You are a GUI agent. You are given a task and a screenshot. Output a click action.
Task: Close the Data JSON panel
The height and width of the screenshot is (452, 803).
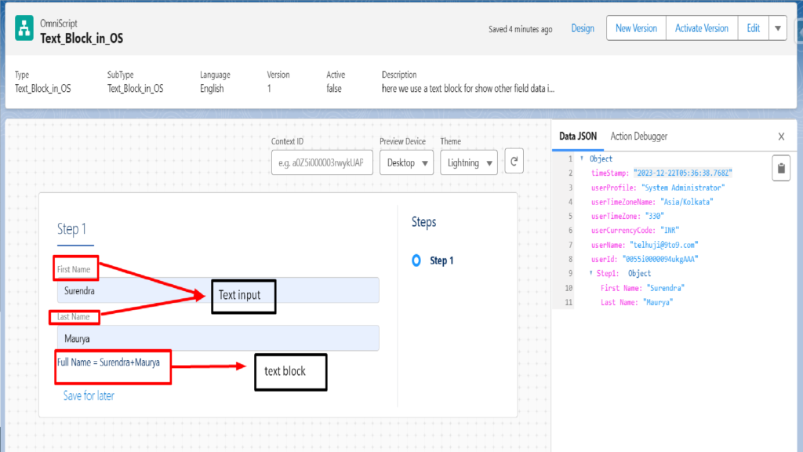[781, 137]
